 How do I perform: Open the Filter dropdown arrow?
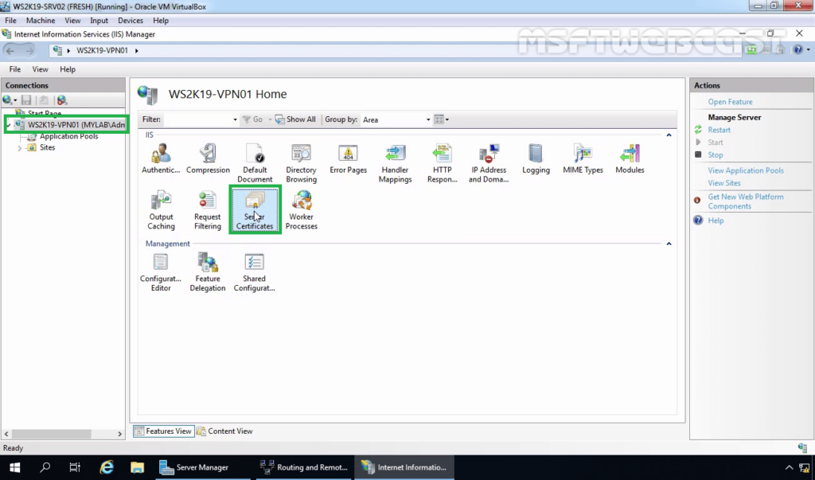pos(235,119)
